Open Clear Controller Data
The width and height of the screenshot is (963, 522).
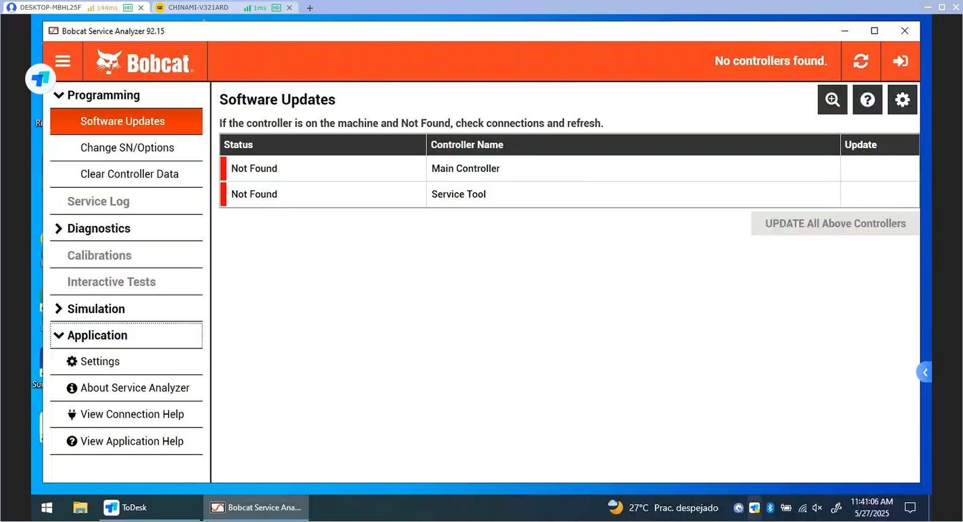[x=126, y=174]
